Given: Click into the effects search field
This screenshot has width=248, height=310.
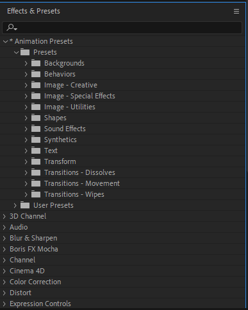Looking at the screenshot, I should click(x=129, y=28).
